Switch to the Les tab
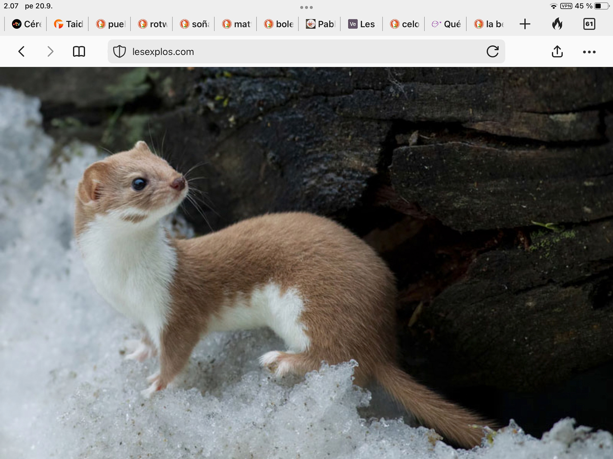 click(362, 24)
